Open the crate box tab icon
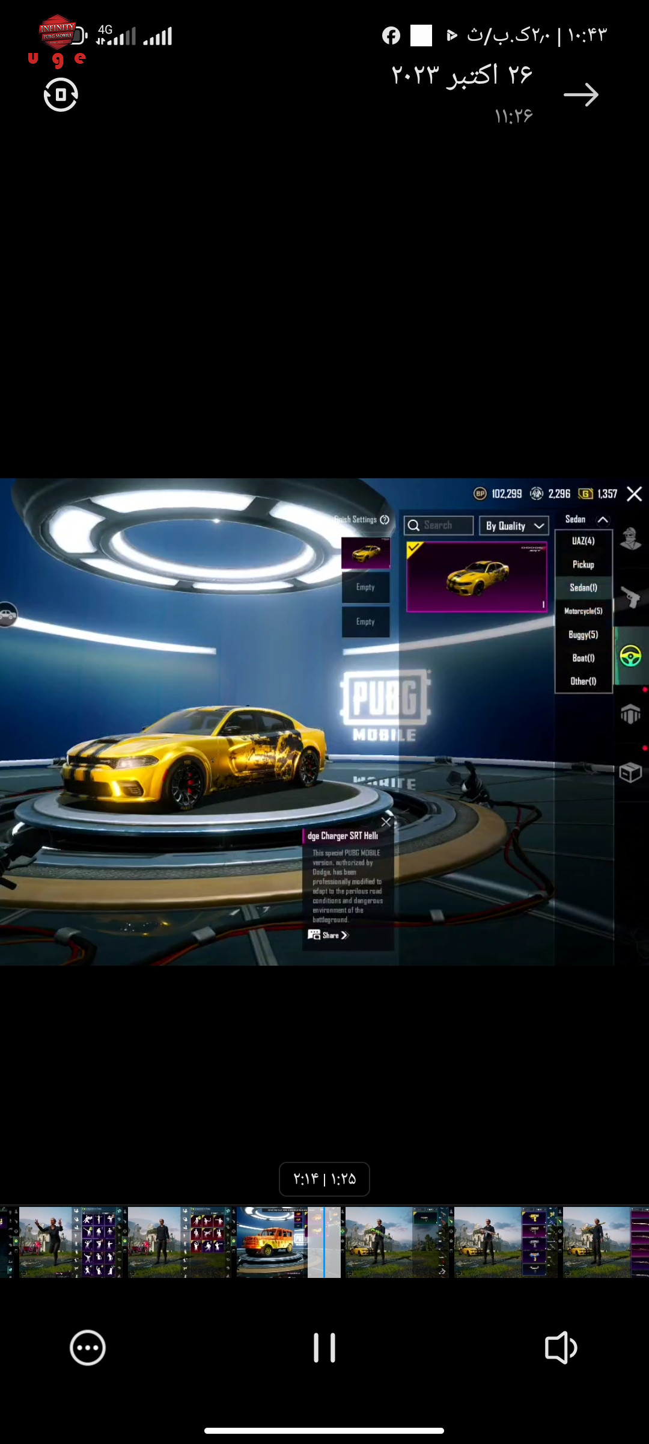 tap(630, 772)
